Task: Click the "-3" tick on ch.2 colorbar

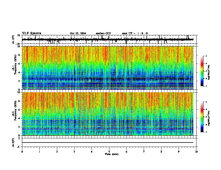Action: click(206, 102)
